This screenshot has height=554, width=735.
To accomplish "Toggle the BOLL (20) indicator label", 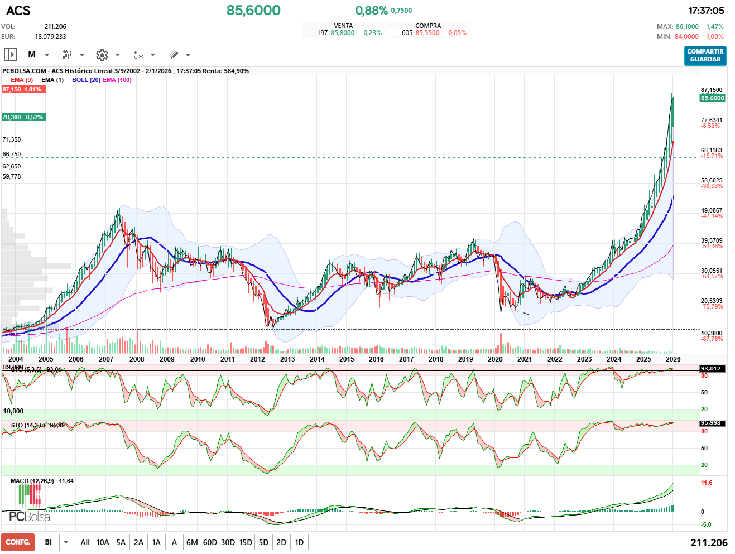I will click(x=86, y=80).
